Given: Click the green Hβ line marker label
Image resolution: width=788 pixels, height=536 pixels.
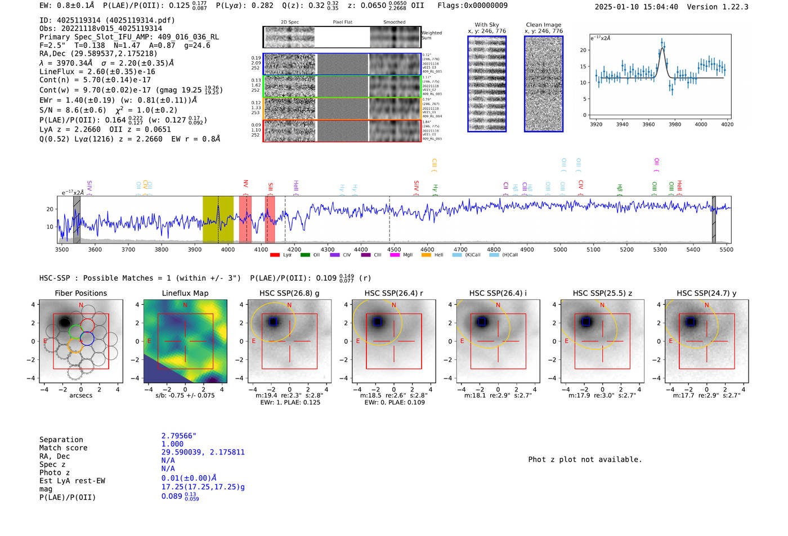Looking at the screenshot, I should (x=620, y=188).
